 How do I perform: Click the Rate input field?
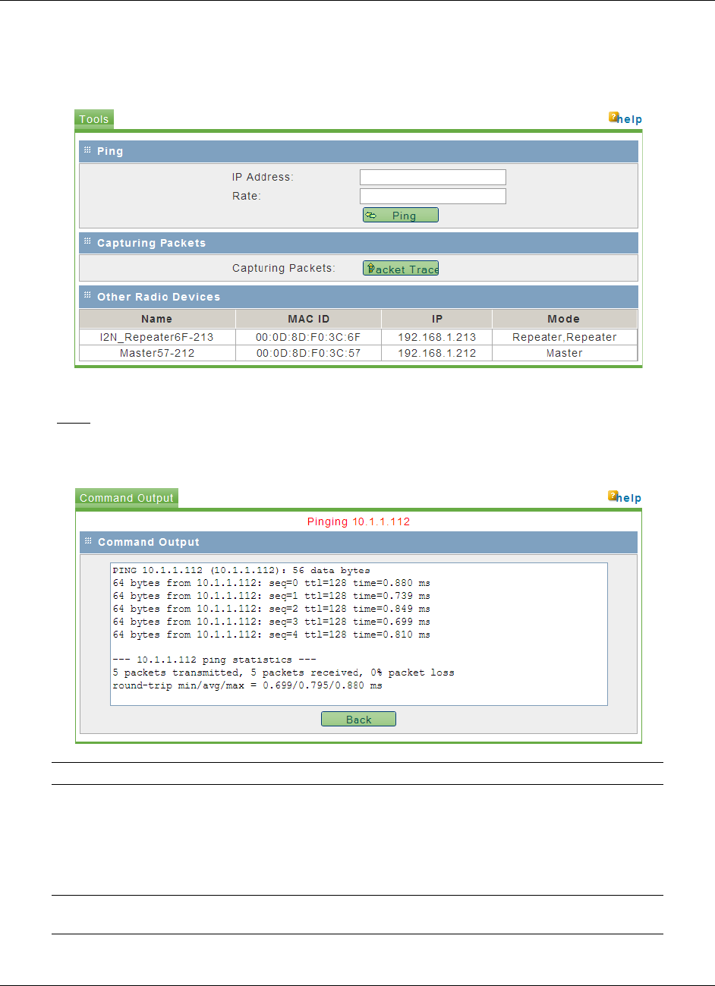point(433,197)
